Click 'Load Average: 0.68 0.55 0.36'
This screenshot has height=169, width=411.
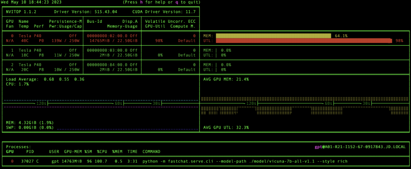pos(45,79)
